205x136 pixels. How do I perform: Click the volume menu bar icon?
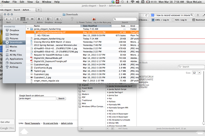pyautogui.click(x=138, y=2)
